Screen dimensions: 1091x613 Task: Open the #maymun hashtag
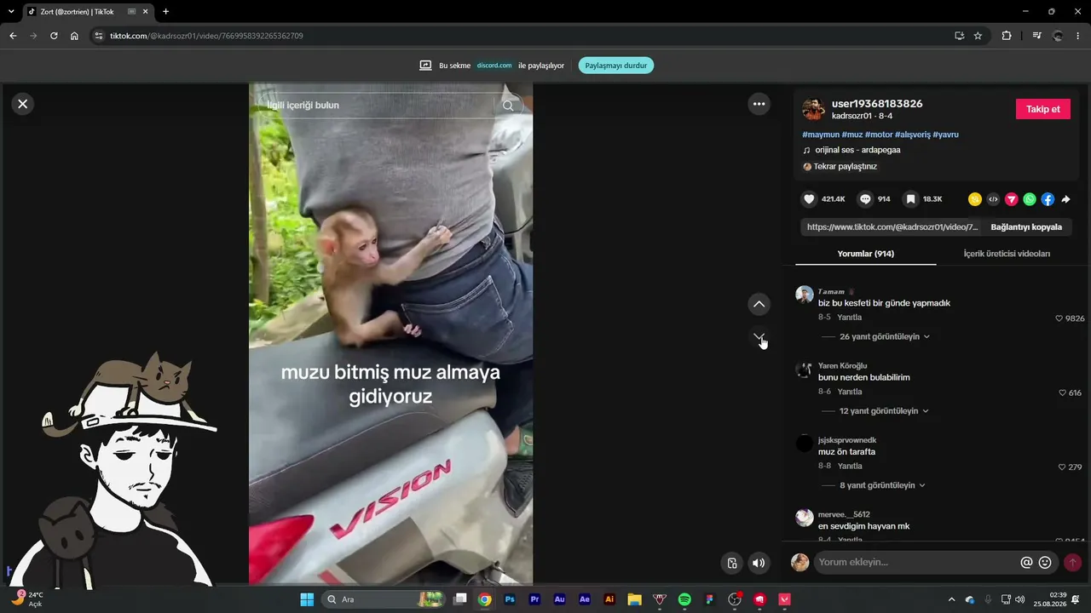[x=821, y=135]
